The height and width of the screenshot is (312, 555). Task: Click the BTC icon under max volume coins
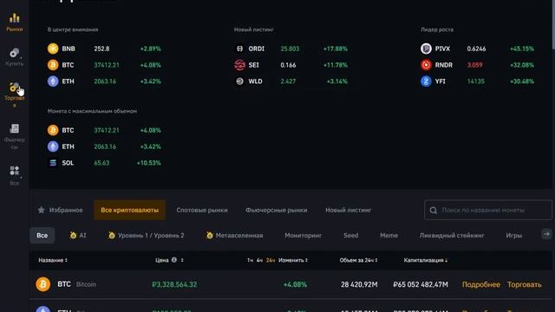[53, 130]
